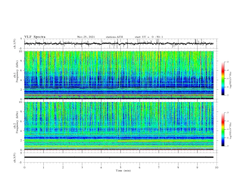Click the time axis tick label "10" under the ch.3 plot

217,167
